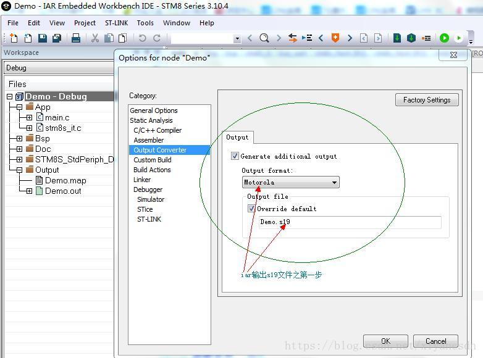Viewport: 483px width, 358px height.
Task: Click Cancel in the Options dialog
Action: click(435, 341)
